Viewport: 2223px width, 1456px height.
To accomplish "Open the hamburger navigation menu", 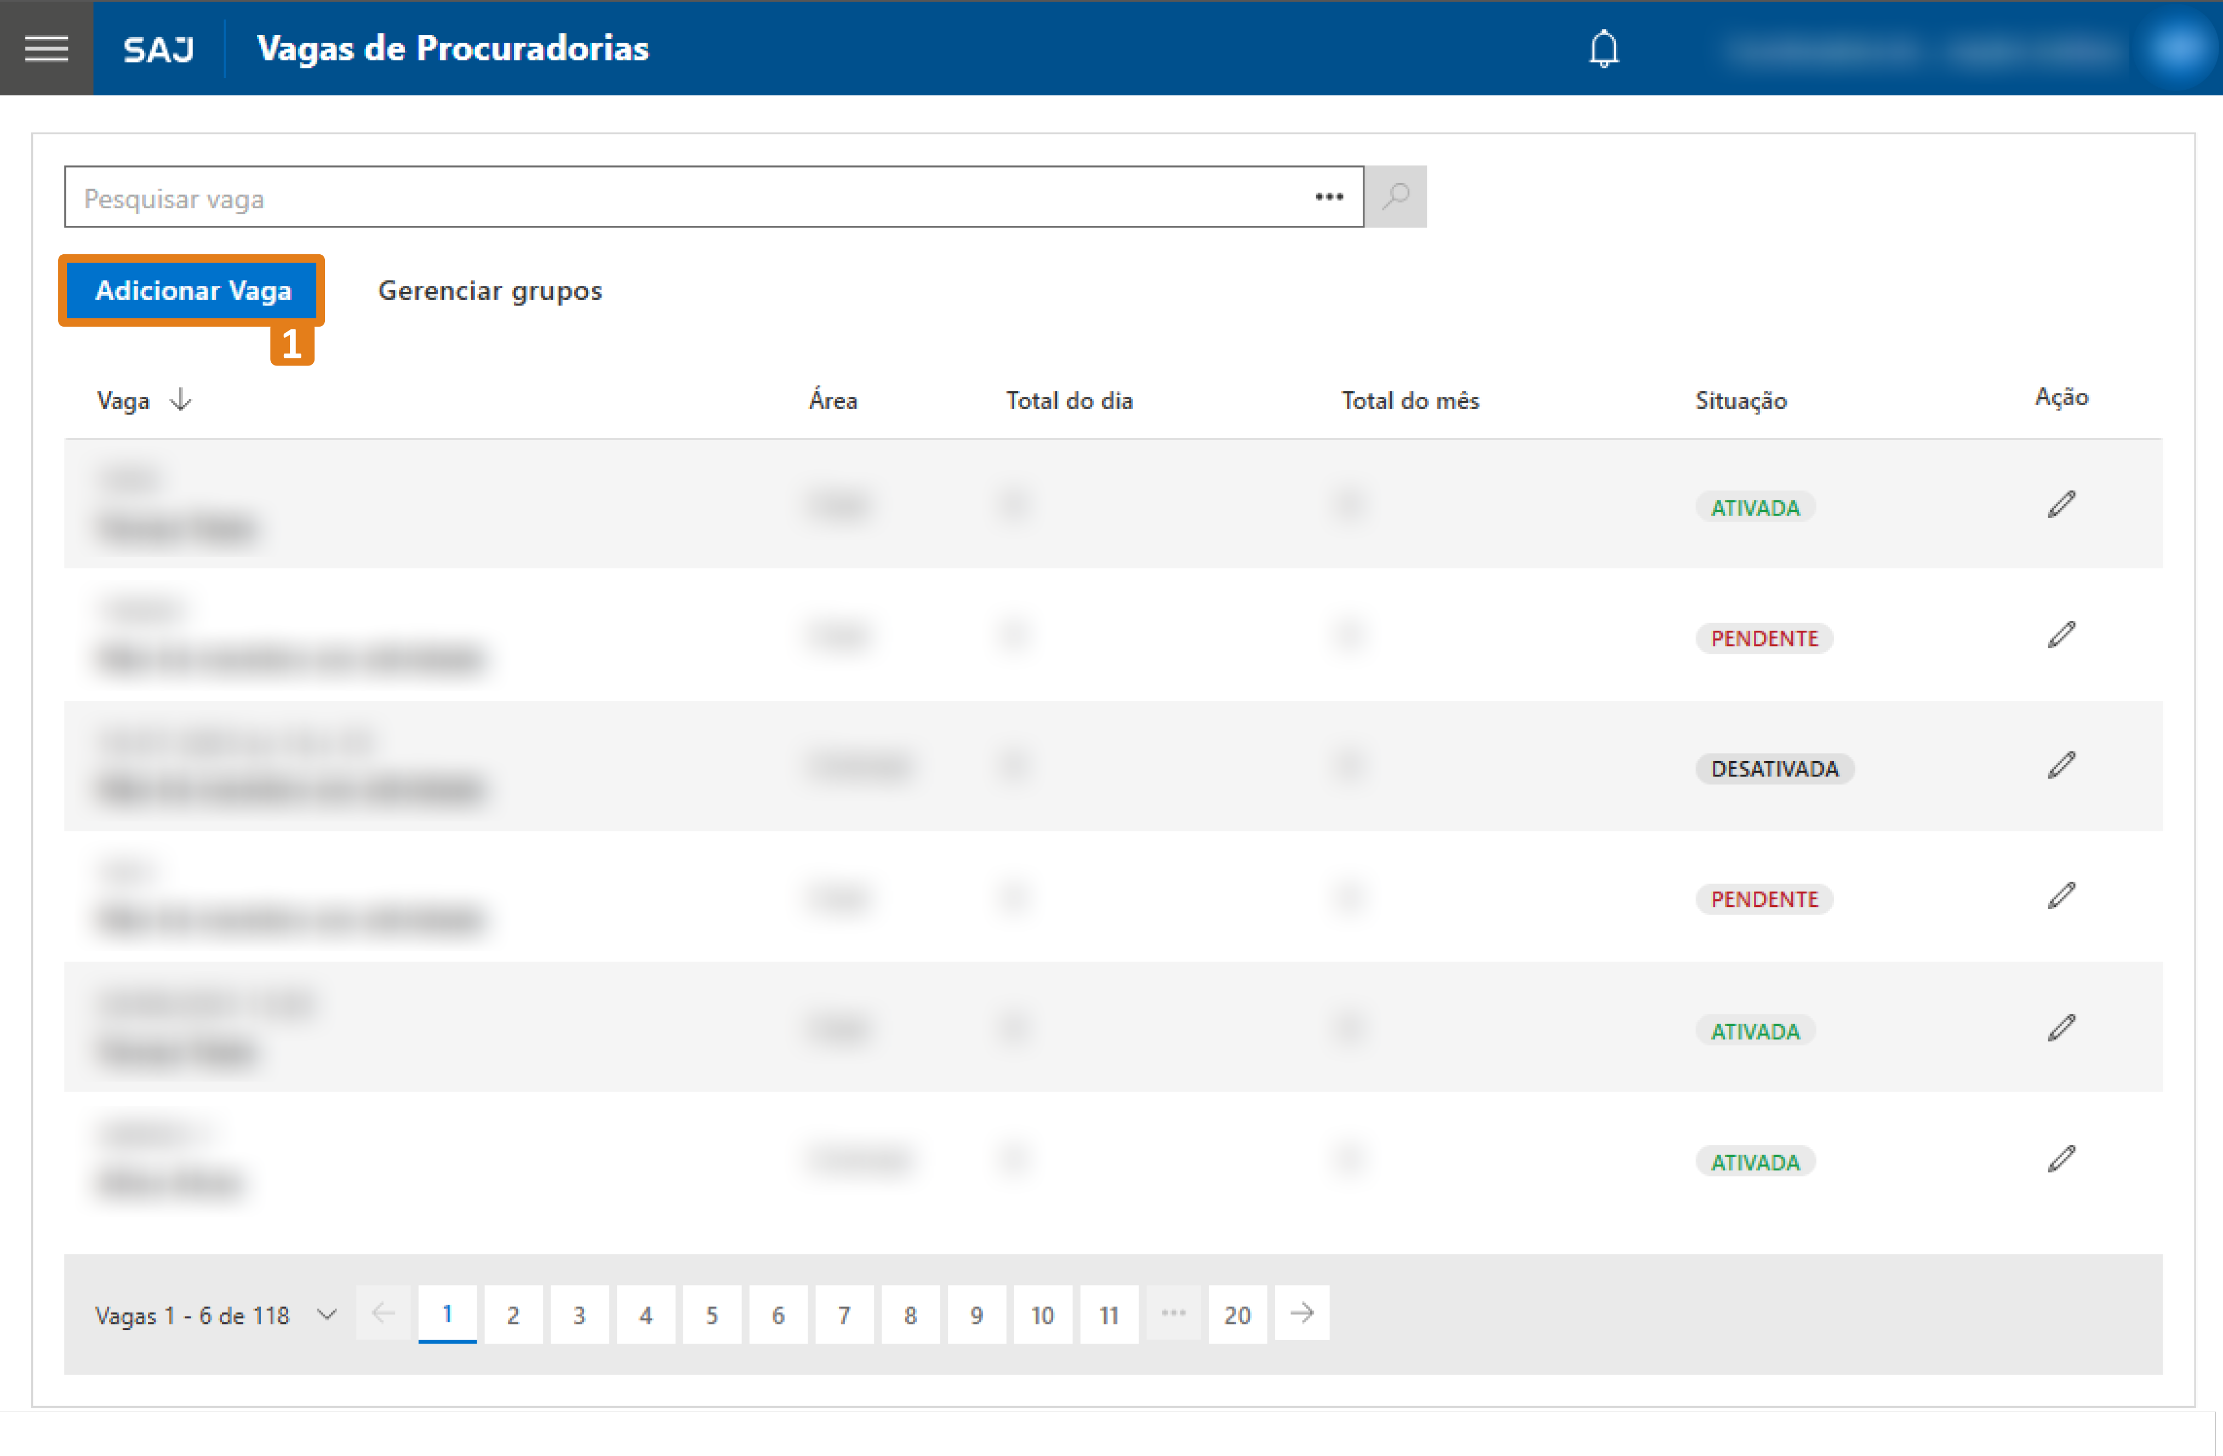I will 46,48.
